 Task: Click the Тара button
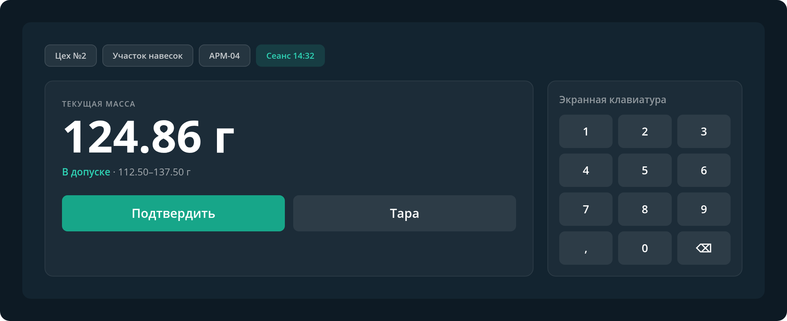point(405,213)
